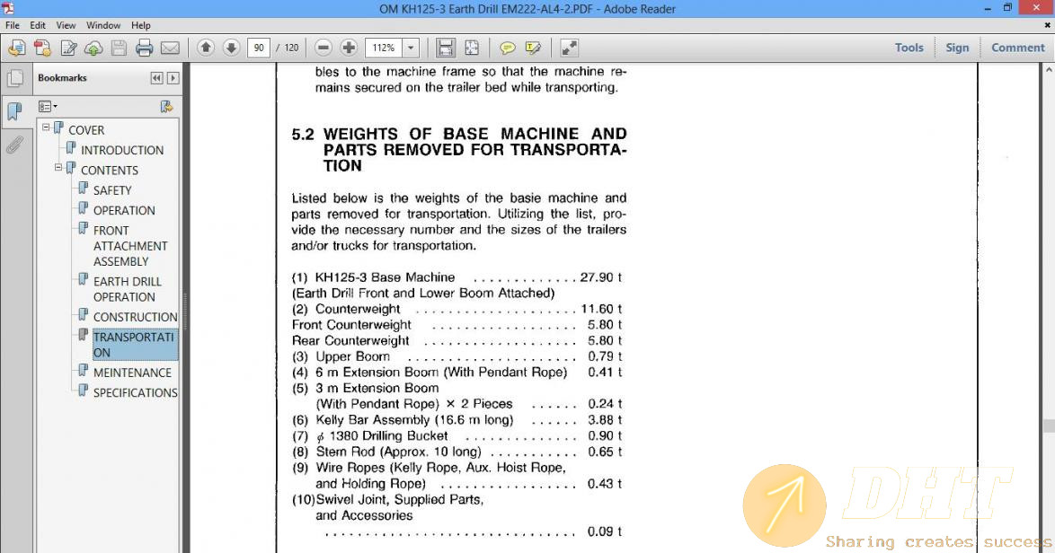Close the document with the small X
Image resolution: width=1055 pixels, height=553 pixels.
[1048, 25]
